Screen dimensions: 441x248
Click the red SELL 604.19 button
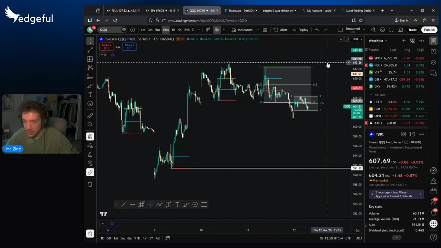[106, 46]
